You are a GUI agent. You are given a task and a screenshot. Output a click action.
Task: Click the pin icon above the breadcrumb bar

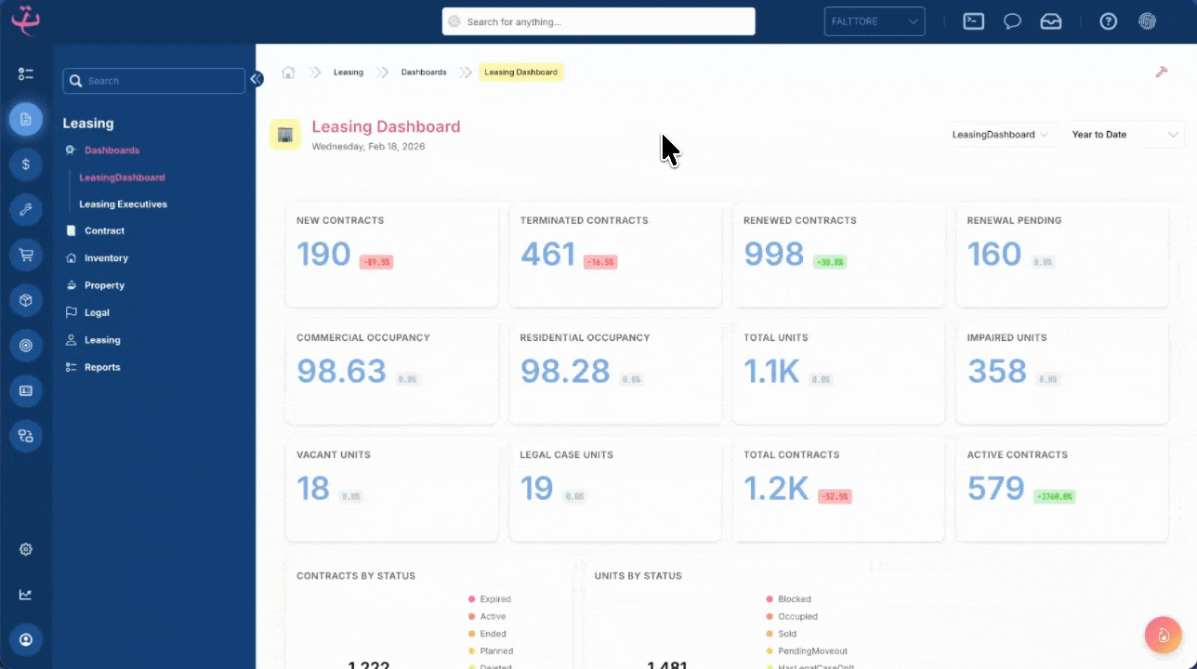(1161, 72)
